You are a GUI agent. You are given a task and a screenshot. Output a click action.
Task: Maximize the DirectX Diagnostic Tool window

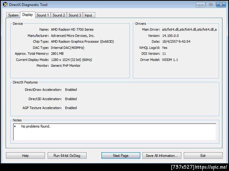(211, 5)
